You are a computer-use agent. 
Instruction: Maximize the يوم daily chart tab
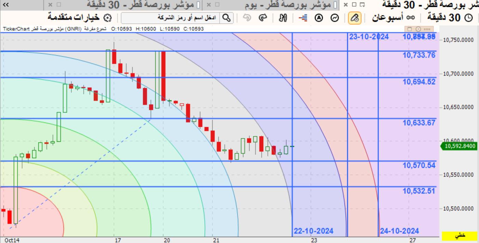[x=217, y=5]
